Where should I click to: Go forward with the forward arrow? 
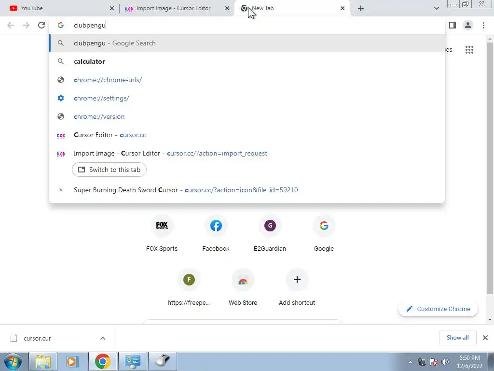(26, 25)
